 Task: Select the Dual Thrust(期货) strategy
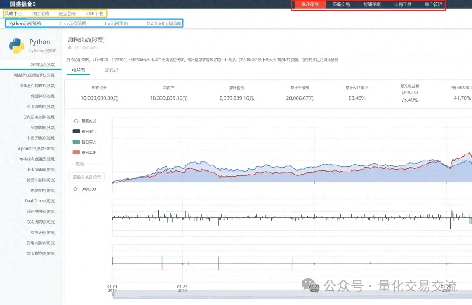40,201
